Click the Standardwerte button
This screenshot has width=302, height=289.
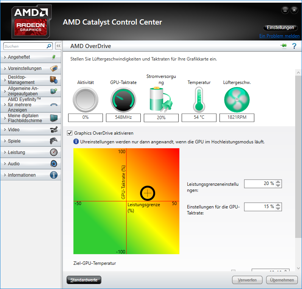[x=84, y=280]
